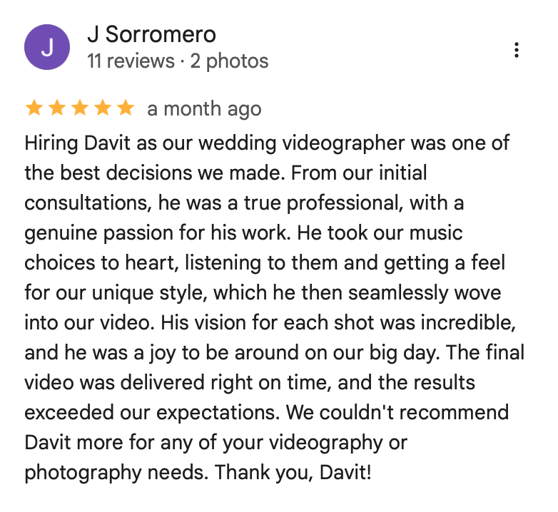Screen dimensions: 558x512
Task: Open reviewer name J Sorromero
Action: (151, 34)
